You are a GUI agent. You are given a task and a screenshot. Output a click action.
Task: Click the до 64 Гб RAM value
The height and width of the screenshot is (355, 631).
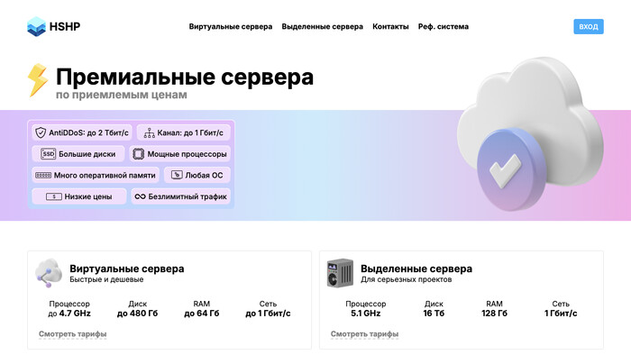click(x=202, y=314)
